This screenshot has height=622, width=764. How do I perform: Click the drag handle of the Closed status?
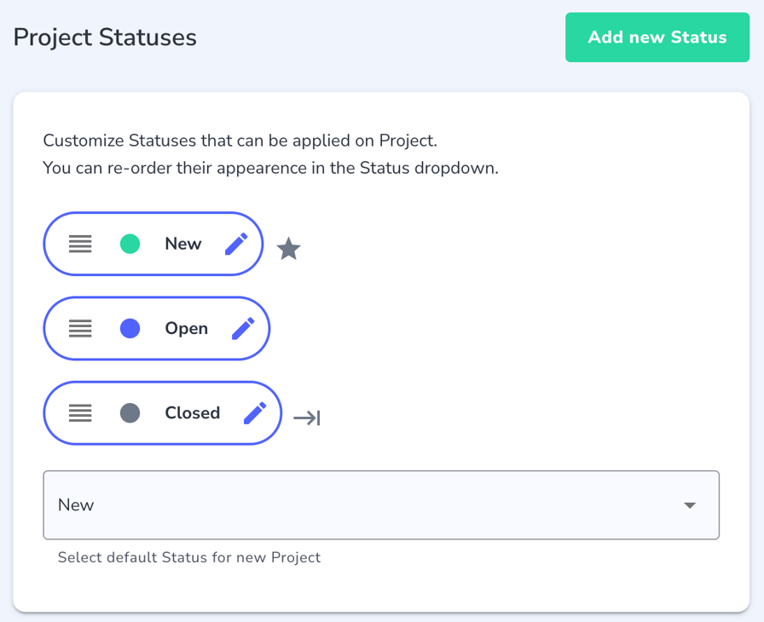(80, 412)
